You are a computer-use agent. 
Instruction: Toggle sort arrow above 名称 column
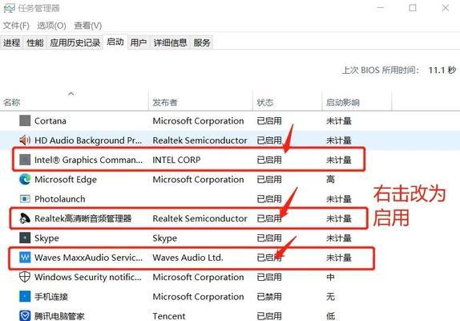point(71,94)
